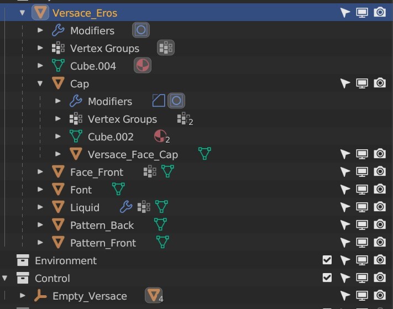This screenshot has width=393, height=309.
Task: Click the mesh data icon beside Font
Action: pos(118,190)
